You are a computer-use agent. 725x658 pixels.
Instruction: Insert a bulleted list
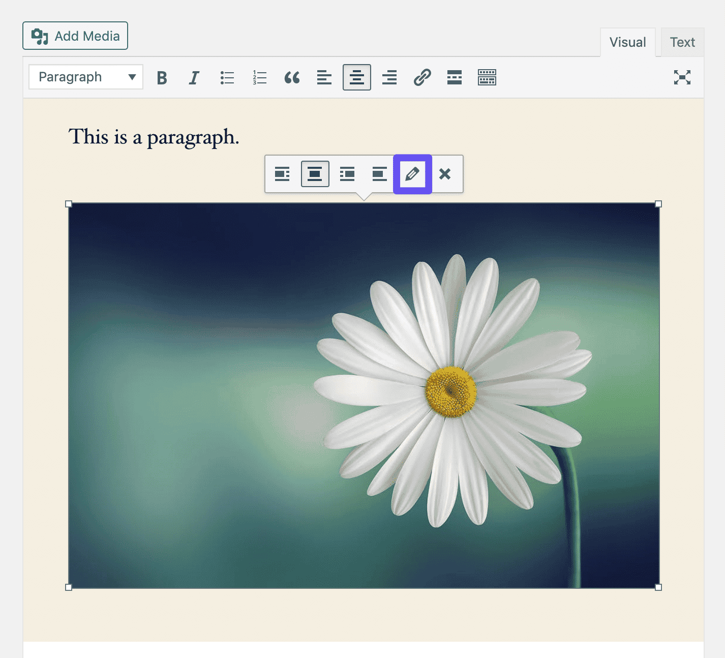[x=227, y=78]
